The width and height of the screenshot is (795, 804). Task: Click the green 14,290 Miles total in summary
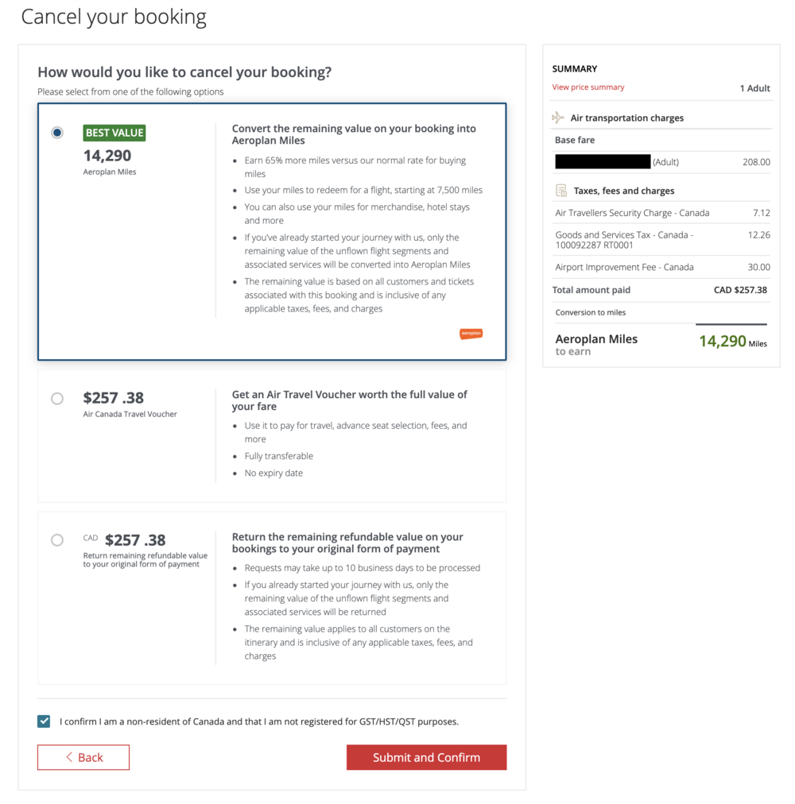723,342
